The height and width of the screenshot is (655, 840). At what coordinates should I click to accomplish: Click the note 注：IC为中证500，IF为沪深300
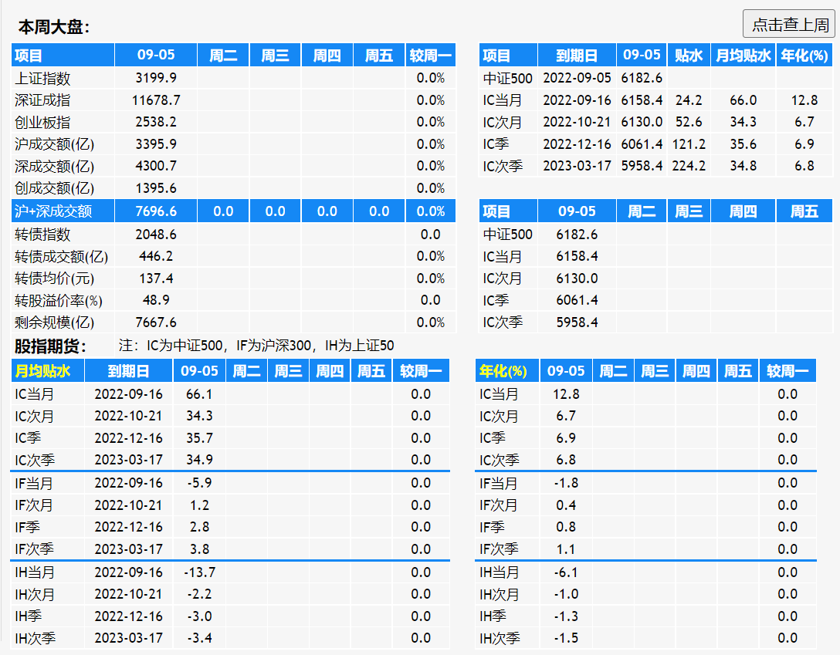tap(215, 346)
